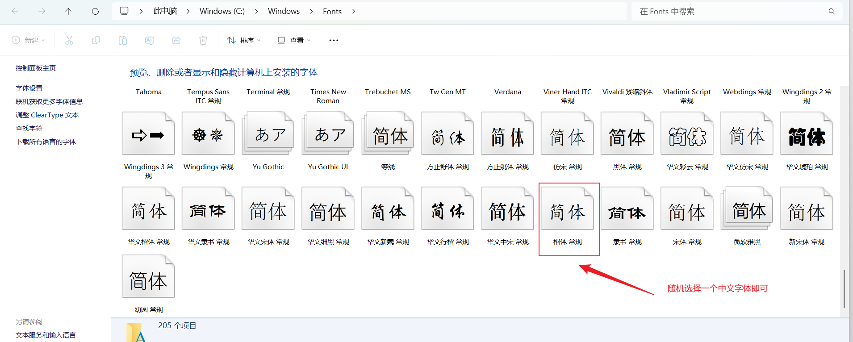Click the computer icon in address bar

coord(124,11)
